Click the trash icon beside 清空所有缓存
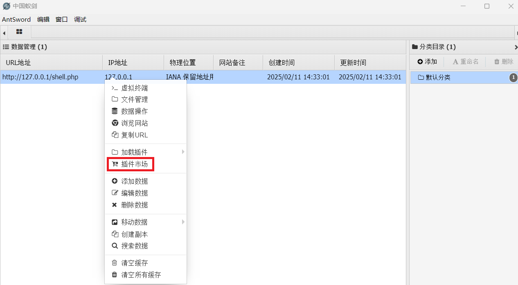 coord(115,275)
